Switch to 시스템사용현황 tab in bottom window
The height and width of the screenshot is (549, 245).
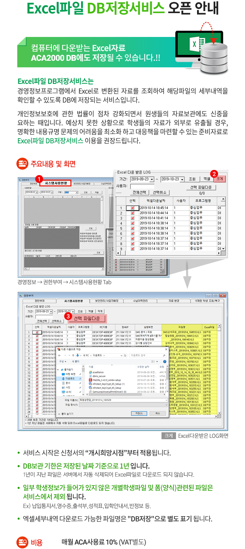(73, 301)
